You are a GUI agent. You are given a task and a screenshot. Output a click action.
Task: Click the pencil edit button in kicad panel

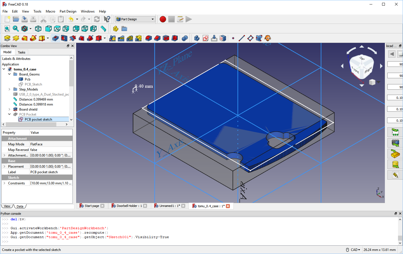point(395,175)
